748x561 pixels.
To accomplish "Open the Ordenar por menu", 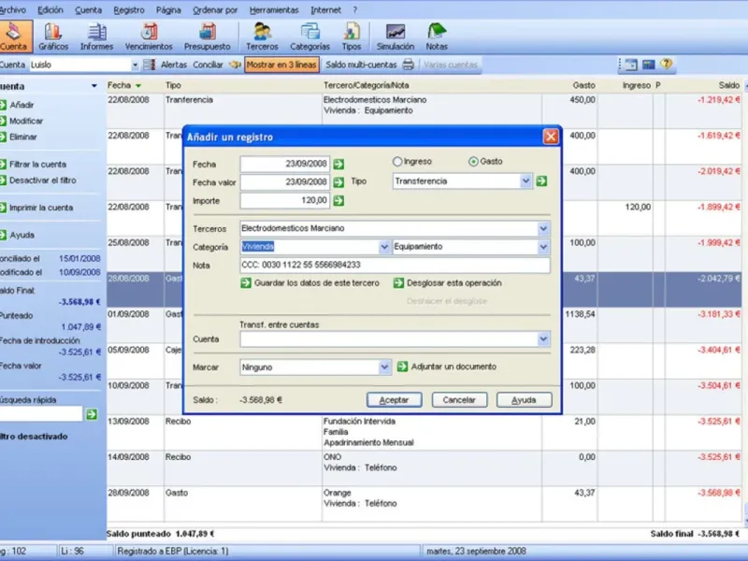I will point(215,10).
